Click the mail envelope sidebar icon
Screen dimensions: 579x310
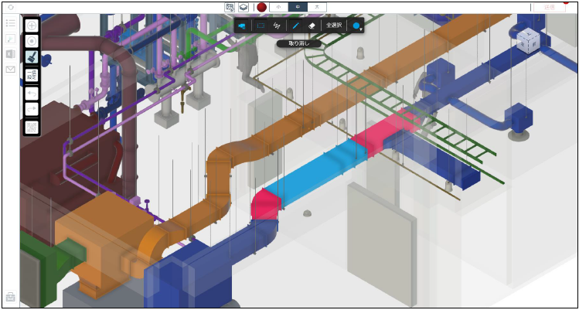(10, 69)
